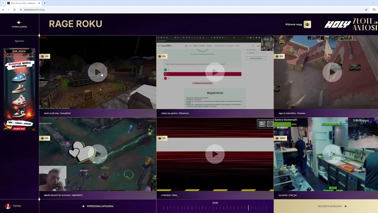Play the 'dejwik wkurwil sie na kuriera' clip
Image resolution: width=378 pixels, height=213 pixels.
[97, 154]
